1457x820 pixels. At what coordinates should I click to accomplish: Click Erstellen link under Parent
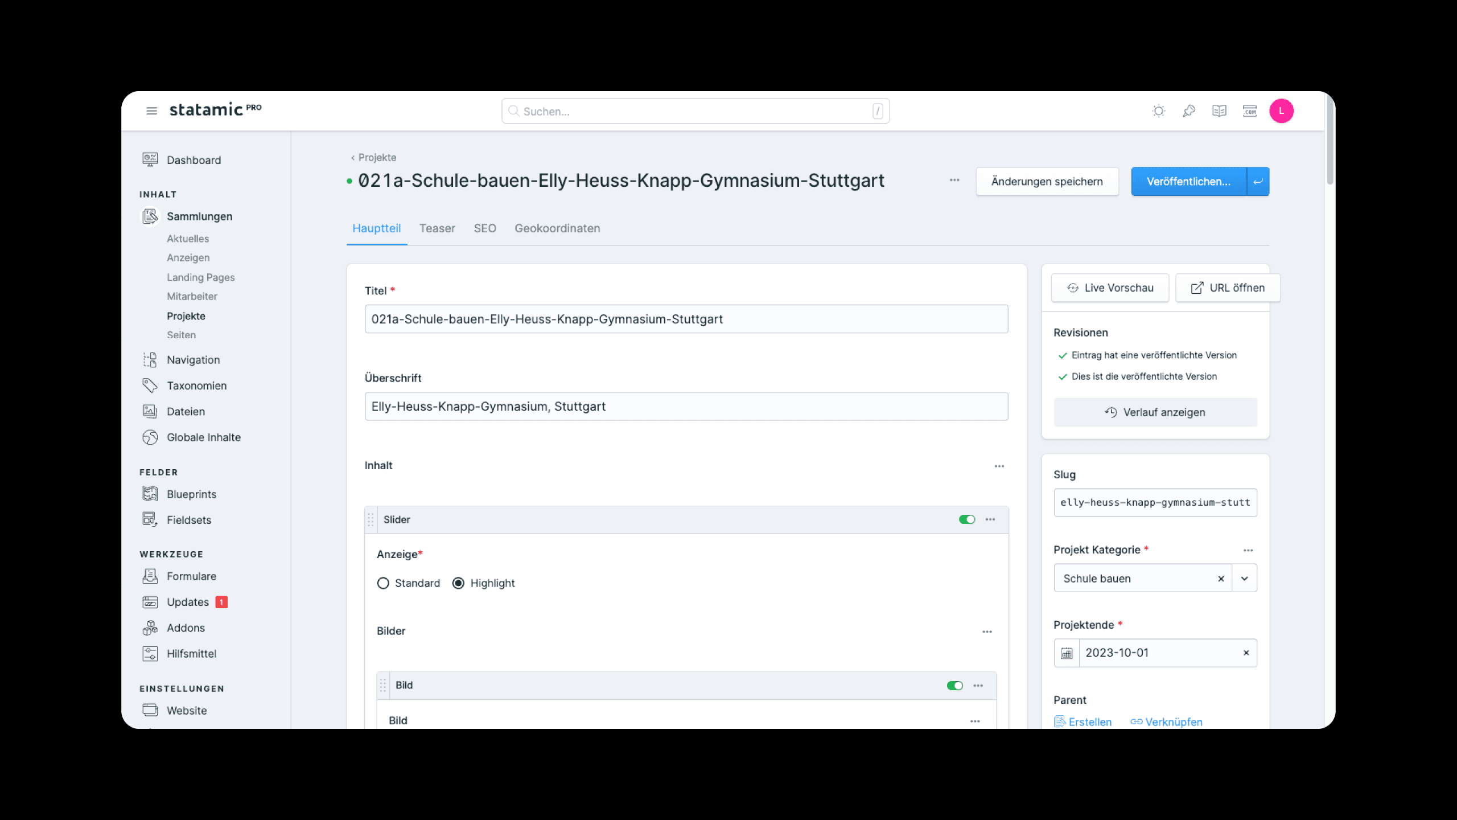click(x=1083, y=722)
